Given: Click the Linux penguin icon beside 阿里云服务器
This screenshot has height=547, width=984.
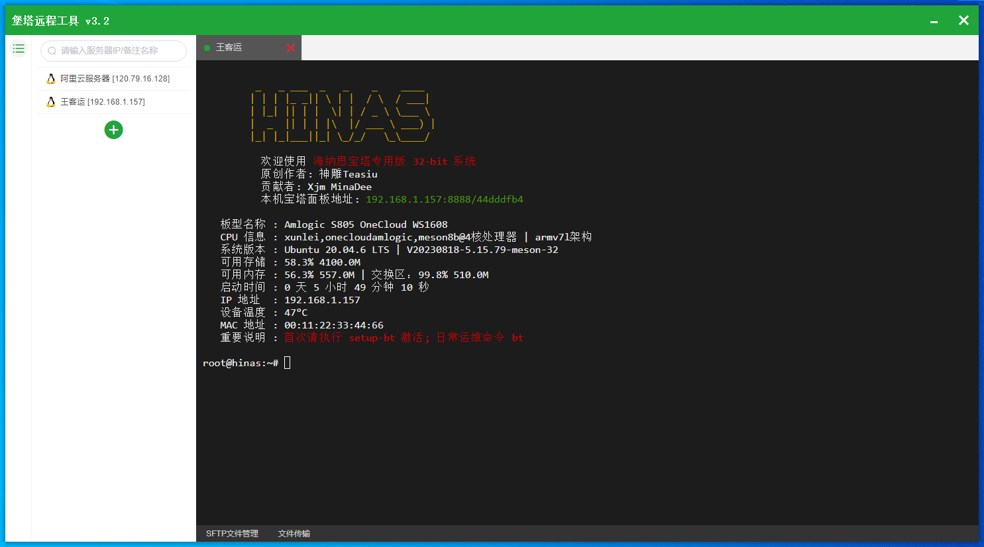Looking at the screenshot, I should [x=51, y=79].
